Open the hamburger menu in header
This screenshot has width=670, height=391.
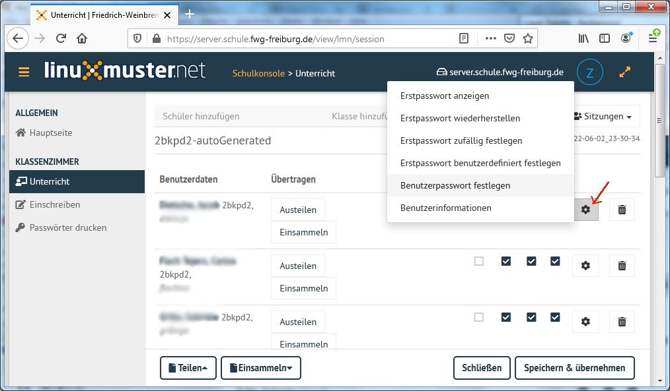[x=24, y=73]
